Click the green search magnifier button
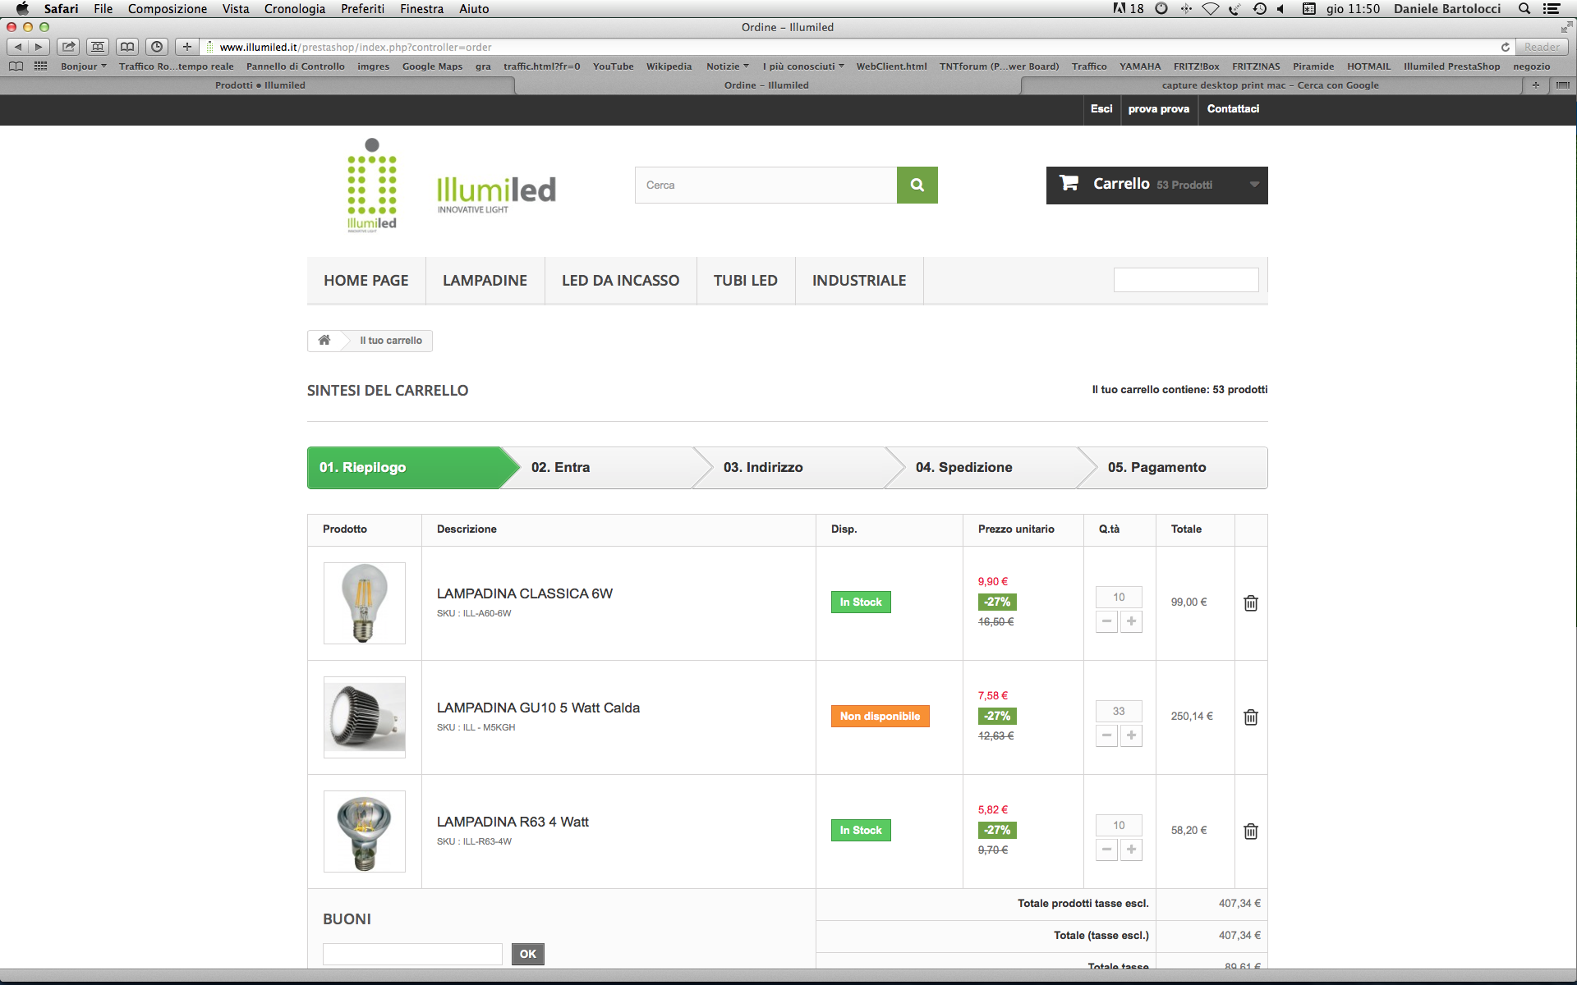Screen dimensions: 1577x985 (917, 186)
